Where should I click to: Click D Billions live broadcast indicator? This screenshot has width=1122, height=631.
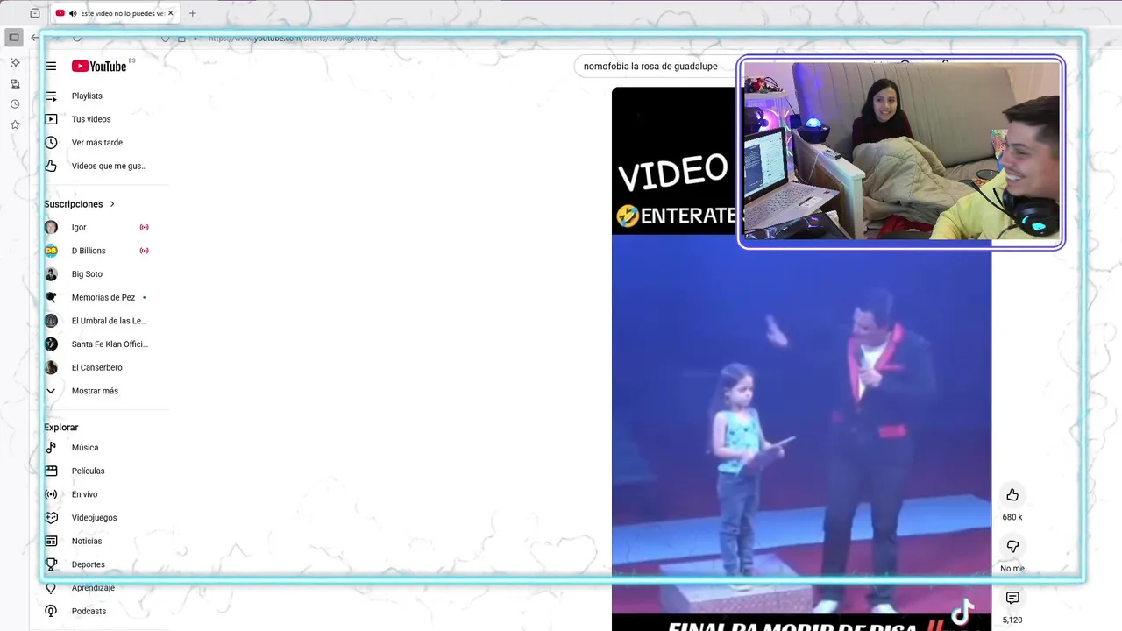click(x=145, y=251)
